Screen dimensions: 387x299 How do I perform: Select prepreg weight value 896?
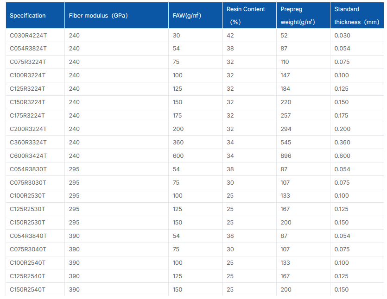tap(286, 156)
